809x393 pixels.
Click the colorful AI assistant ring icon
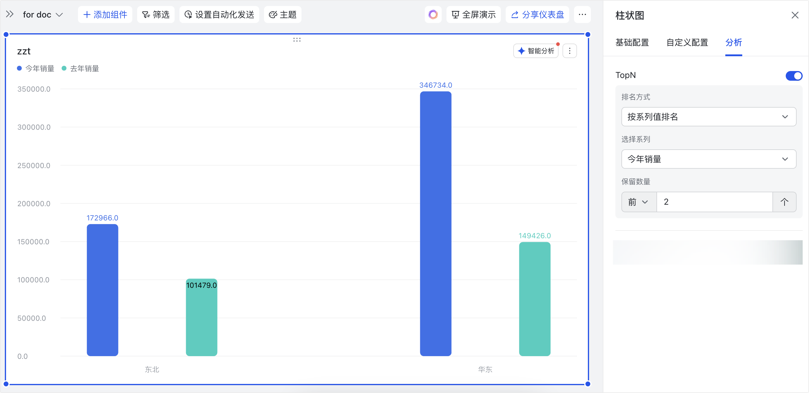pos(433,15)
